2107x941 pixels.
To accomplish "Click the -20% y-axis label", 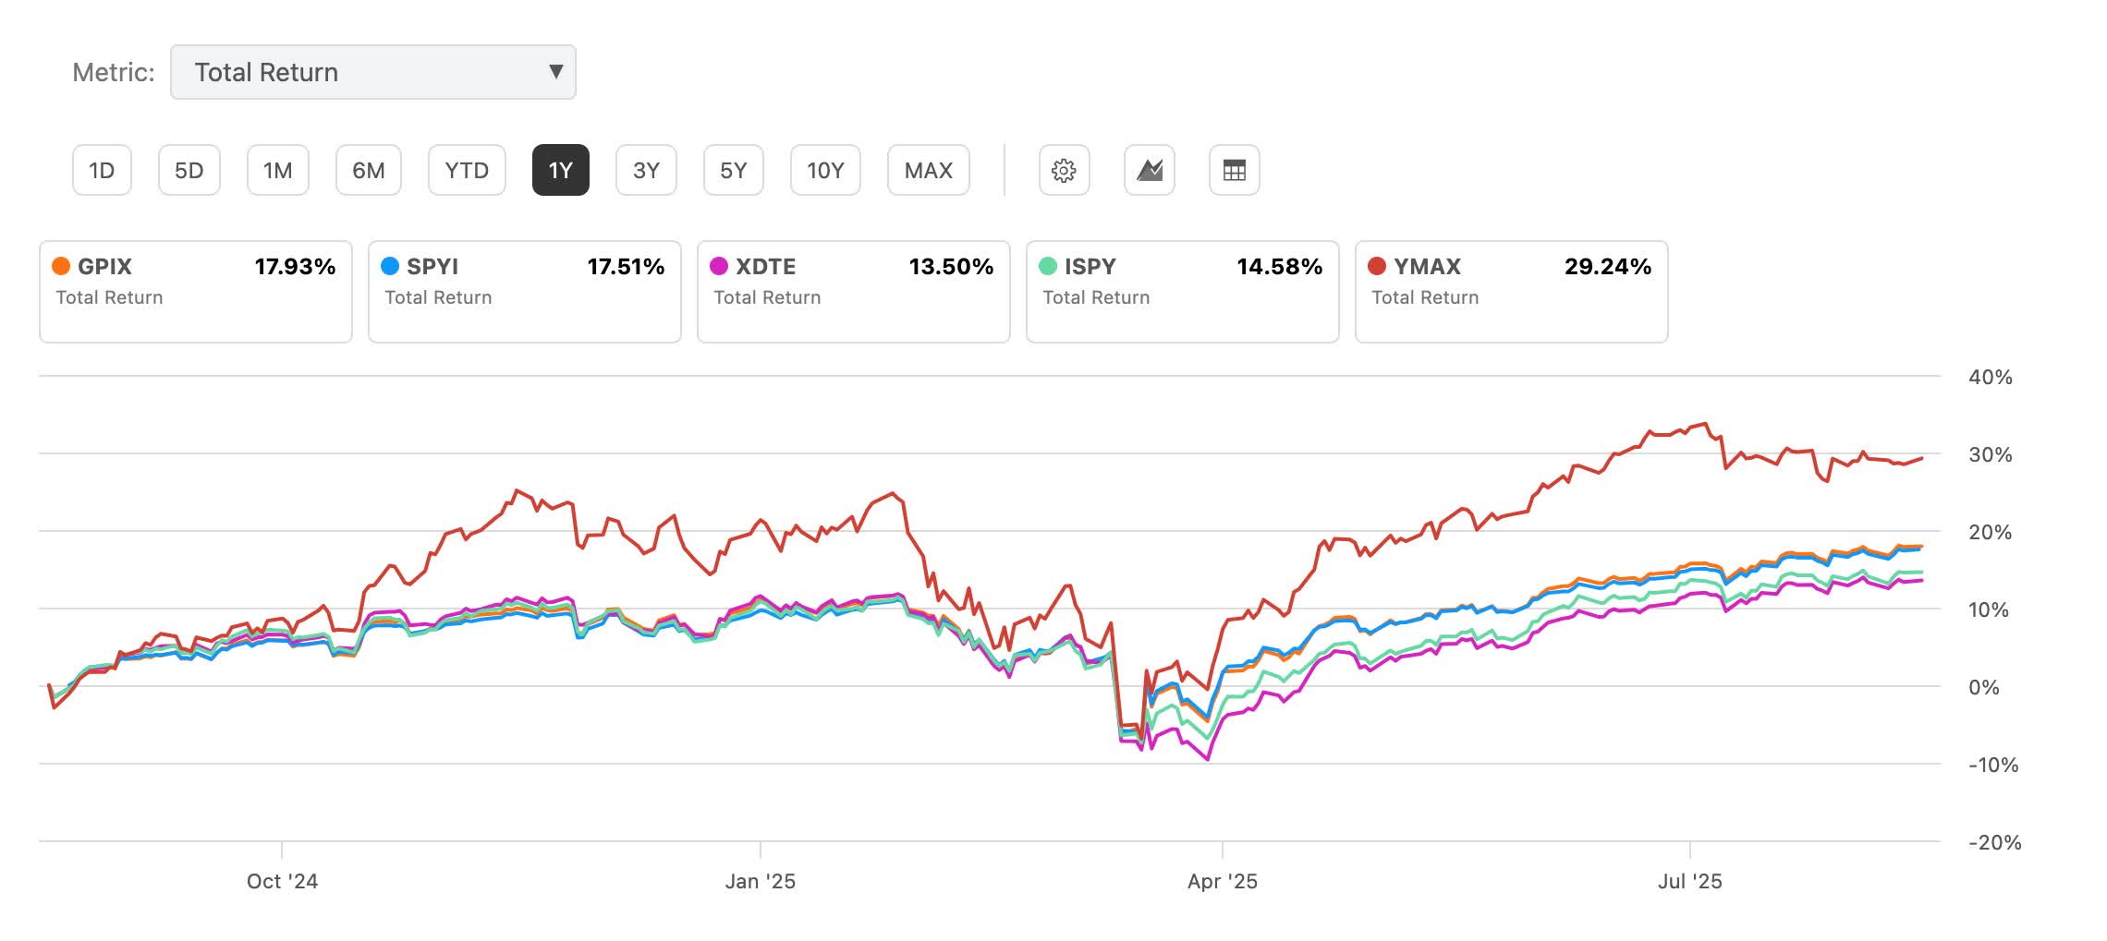I will pyautogui.click(x=1994, y=842).
